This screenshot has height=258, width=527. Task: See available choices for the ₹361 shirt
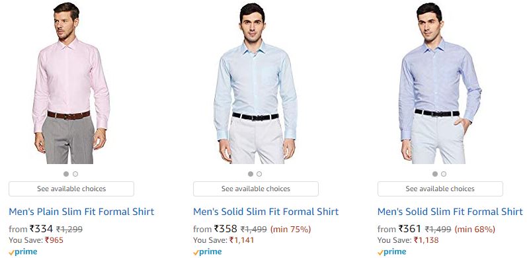pyautogui.click(x=440, y=189)
